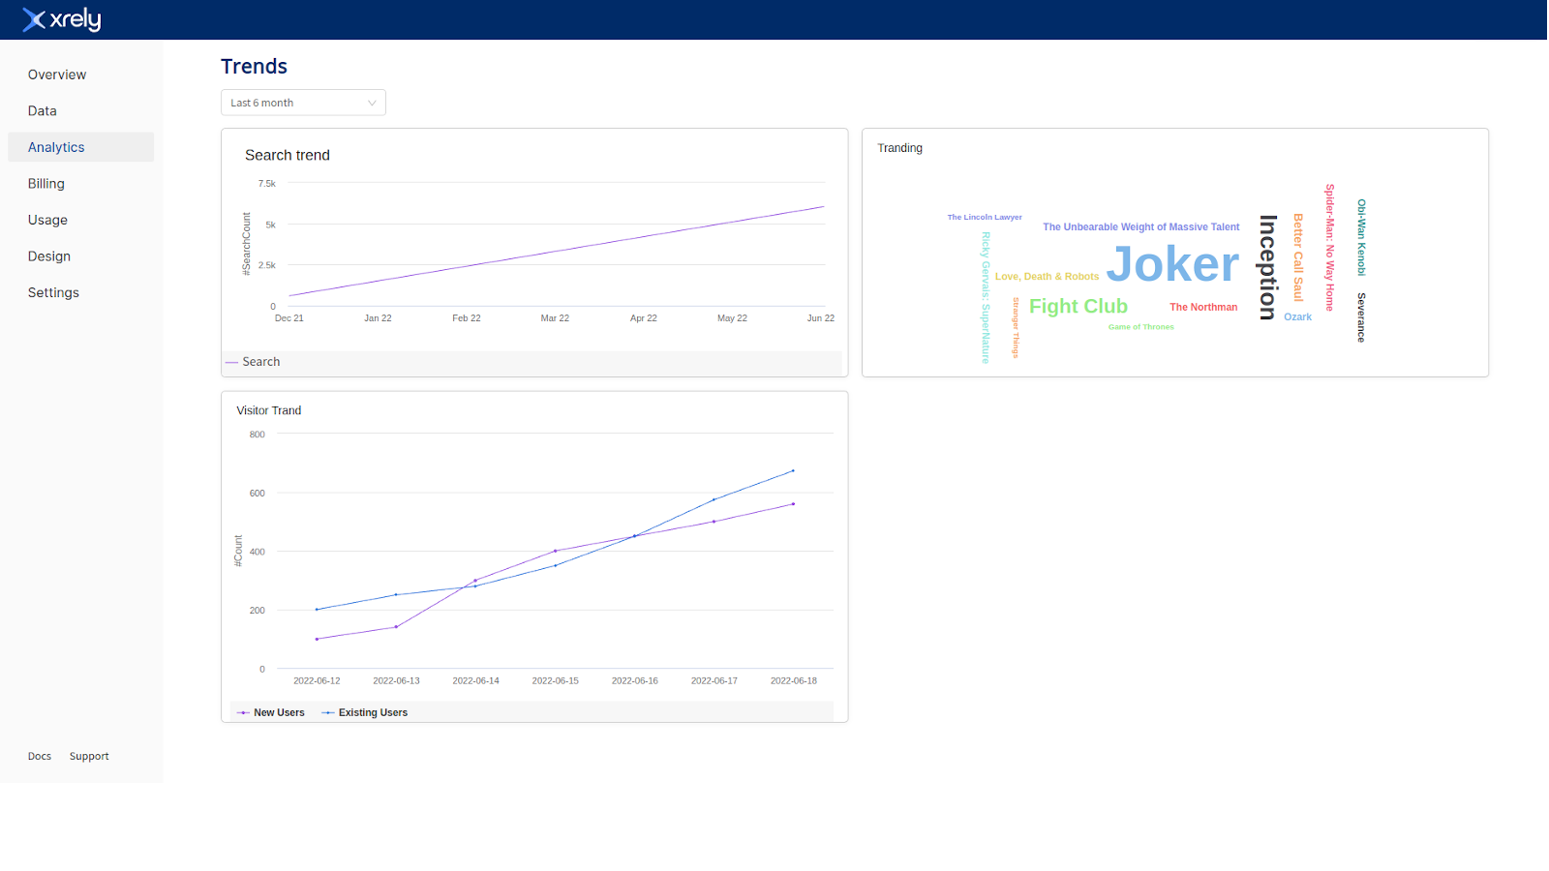Click the 'Tranding' panel title

pyautogui.click(x=899, y=148)
